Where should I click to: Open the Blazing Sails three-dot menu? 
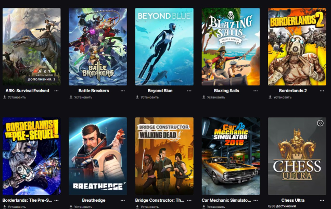coord(256,91)
